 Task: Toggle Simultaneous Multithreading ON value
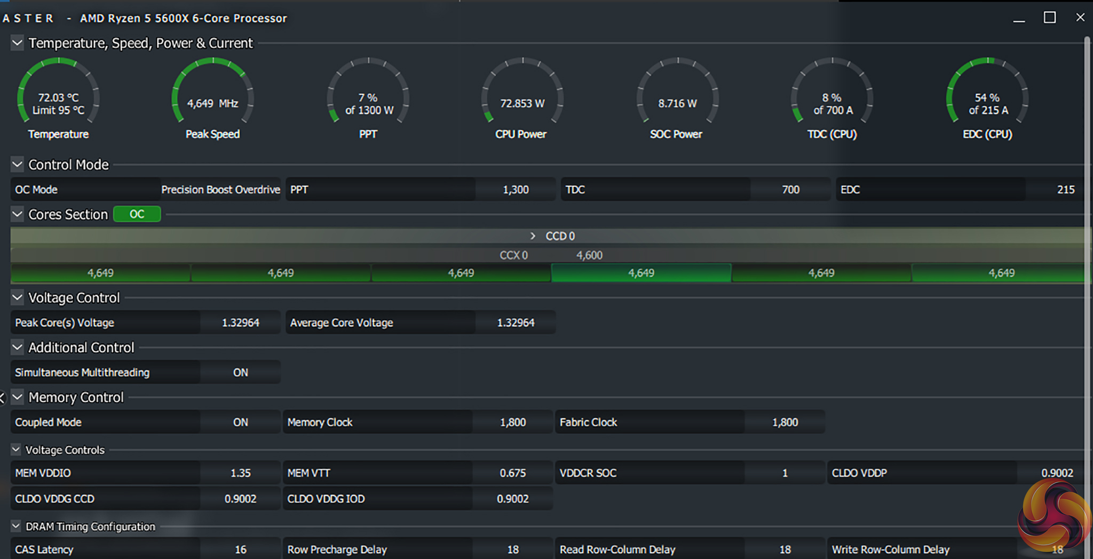coord(240,372)
